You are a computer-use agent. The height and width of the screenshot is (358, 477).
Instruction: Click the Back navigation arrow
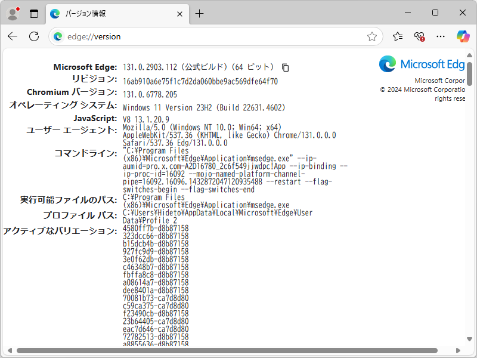point(12,36)
